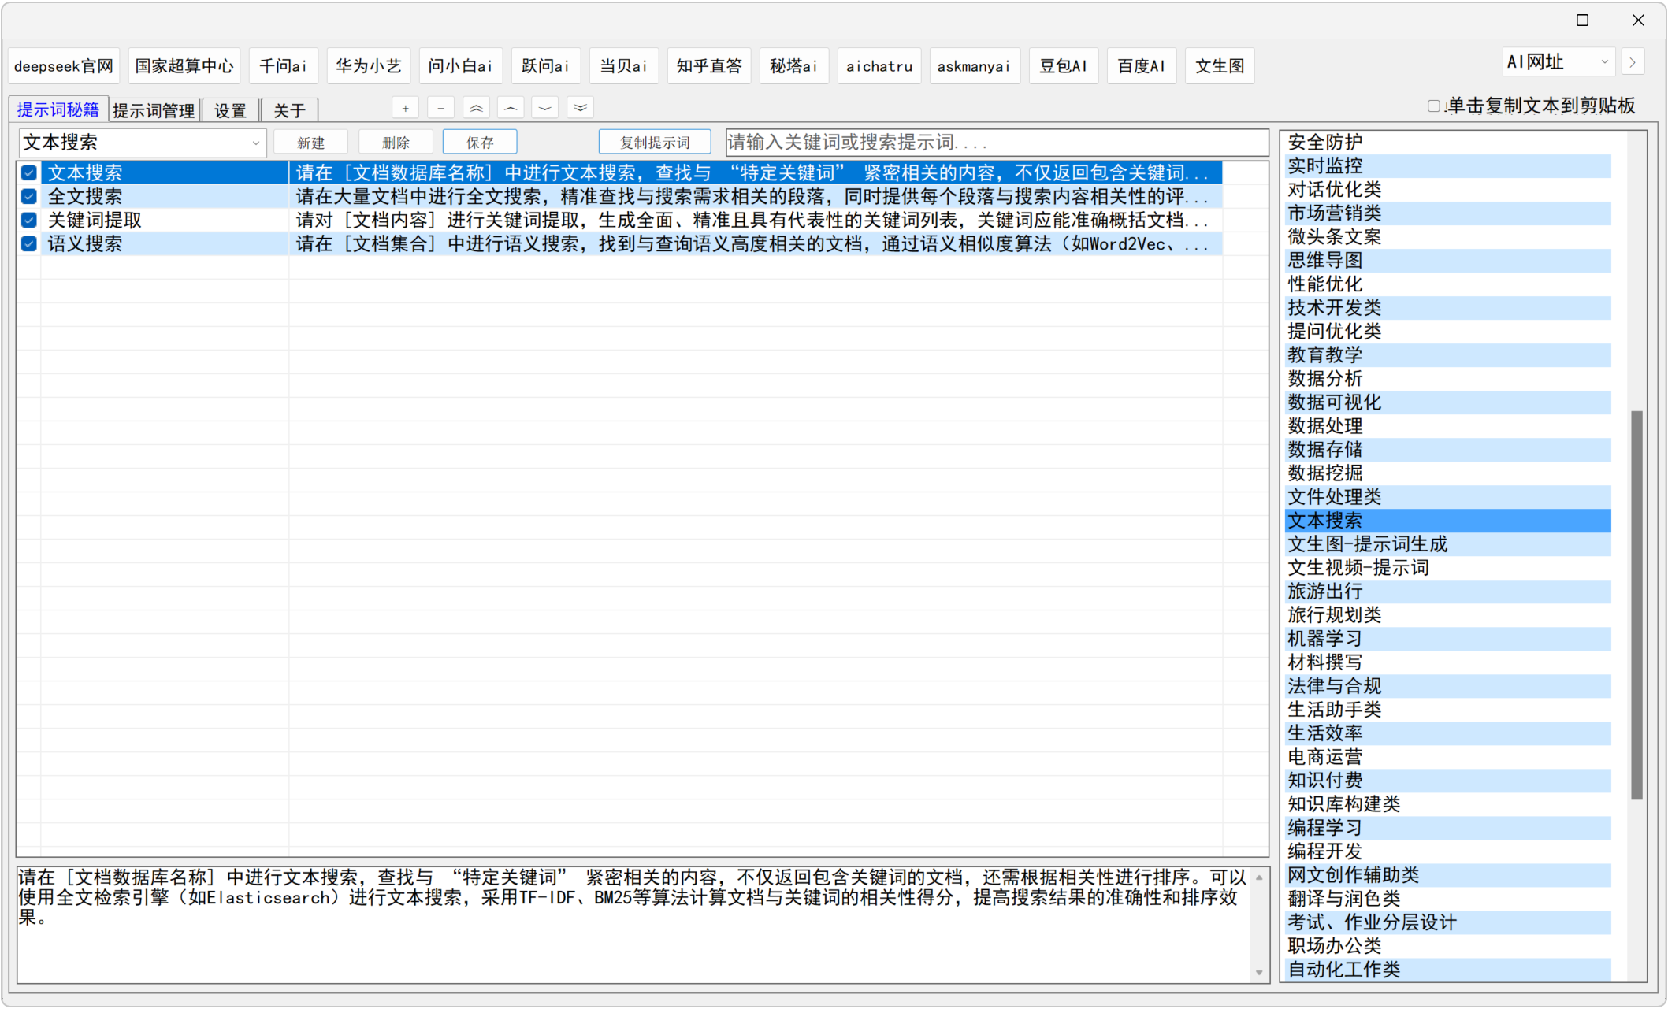
Task: Select 知识库构建类 in the category list
Action: click(x=1447, y=804)
